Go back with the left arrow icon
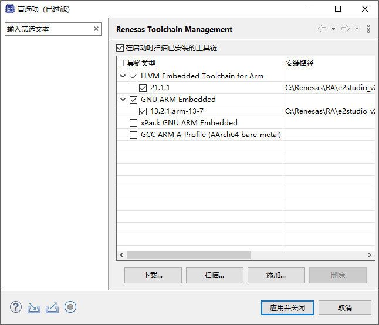 pos(322,29)
